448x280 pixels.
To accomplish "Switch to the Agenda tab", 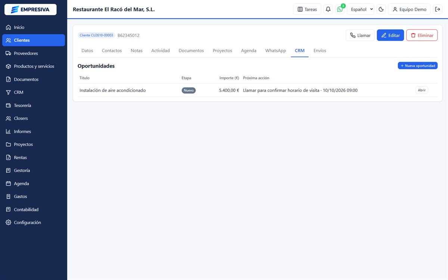I will click(x=249, y=51).
